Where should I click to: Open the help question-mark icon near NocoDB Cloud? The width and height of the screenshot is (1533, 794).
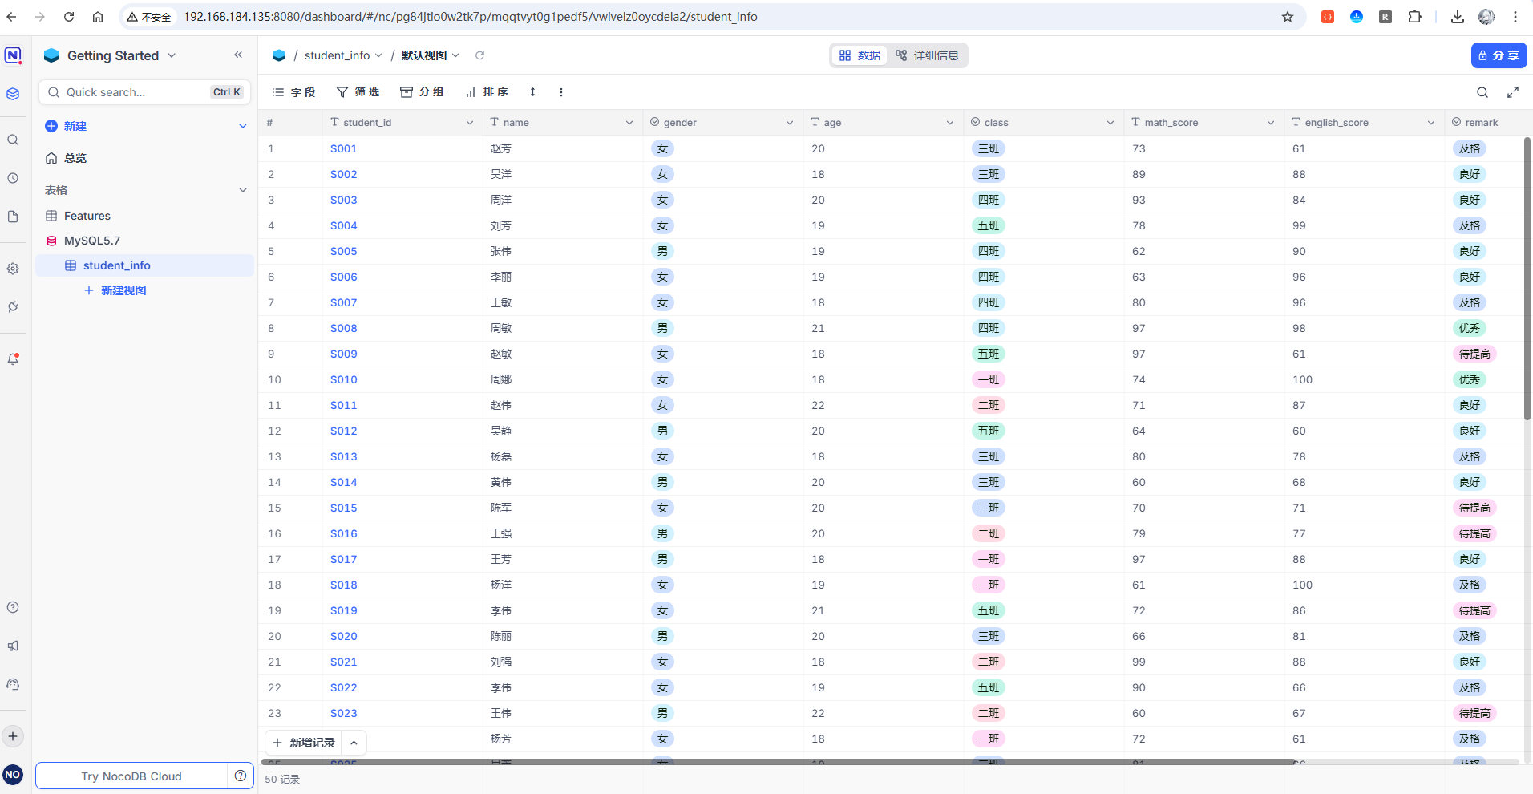tap(241, 776)
